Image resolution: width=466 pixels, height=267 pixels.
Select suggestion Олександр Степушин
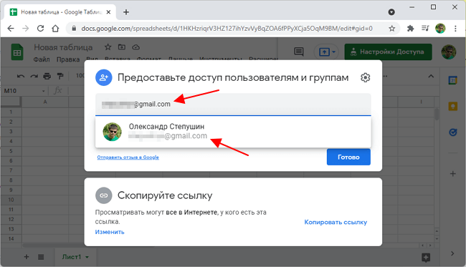point(233,132)
